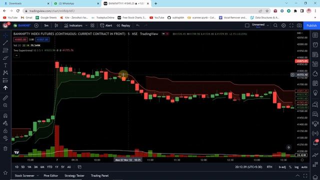Viewport: 320px width, 180px height.
Task: Expand the favorite indicators arrow beside Indicators
Action: tap(86, 25)
